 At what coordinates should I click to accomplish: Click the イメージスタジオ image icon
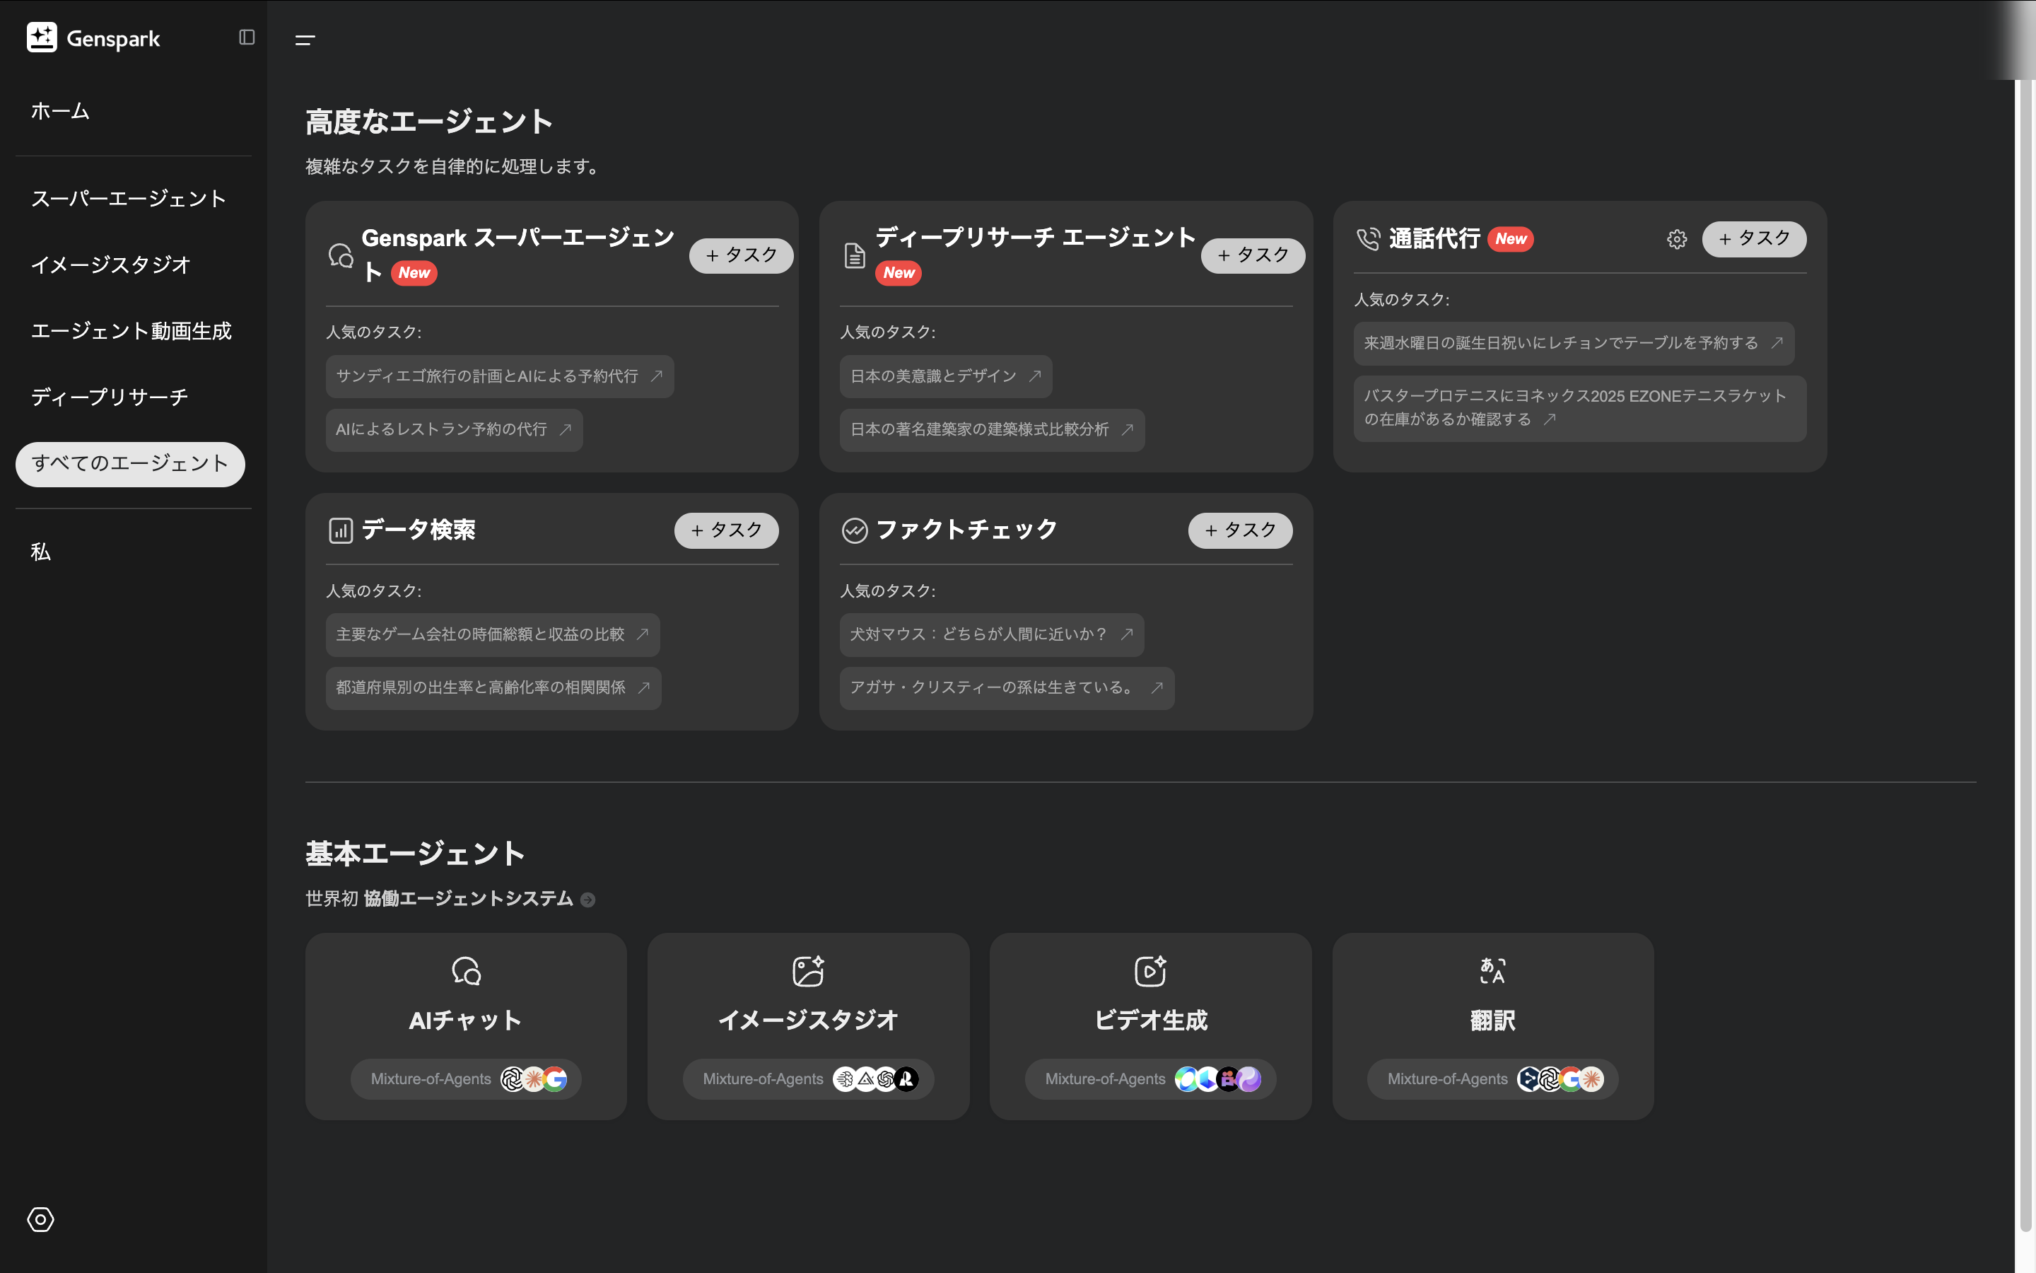click(x=807, y=971)
